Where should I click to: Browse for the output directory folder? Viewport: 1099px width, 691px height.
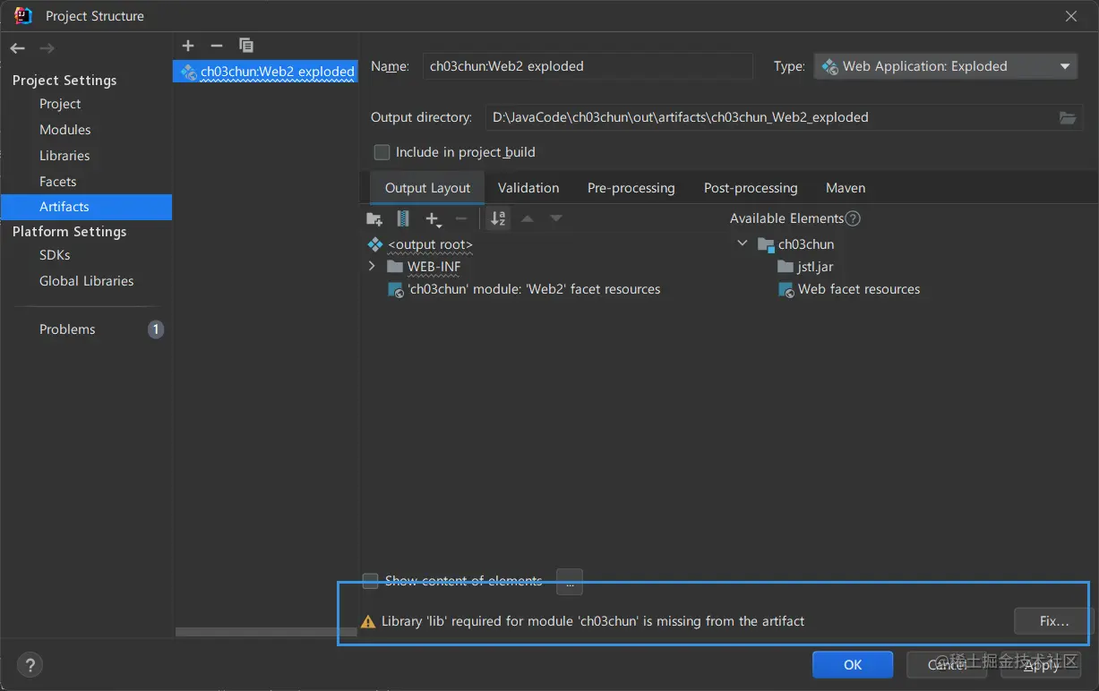point(1067,117)
